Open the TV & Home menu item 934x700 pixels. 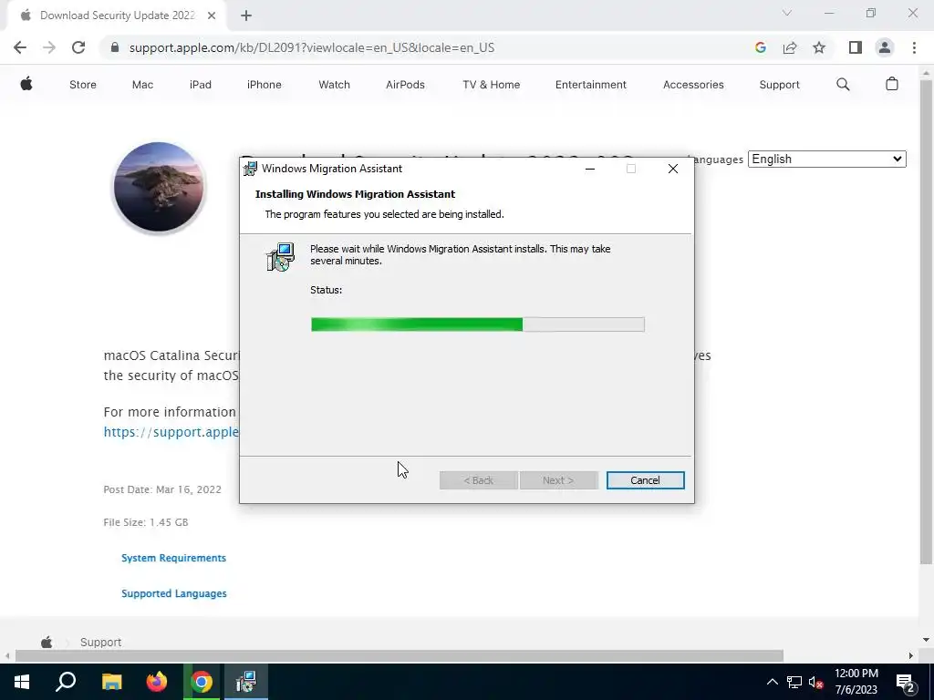(x=492, y=85)
